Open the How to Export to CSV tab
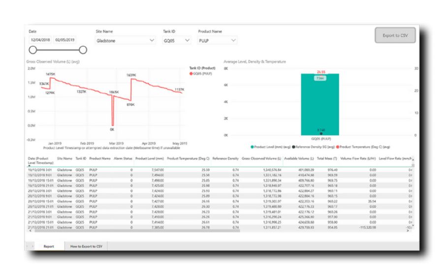The width and height of the screenshot is (444, 275). tap(86, 245)
